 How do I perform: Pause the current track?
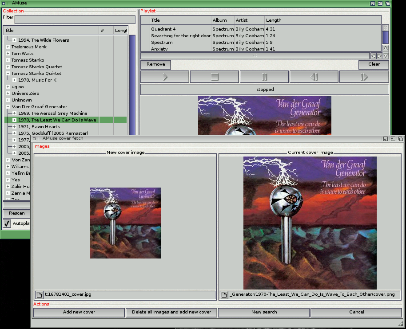pos(264,77)
